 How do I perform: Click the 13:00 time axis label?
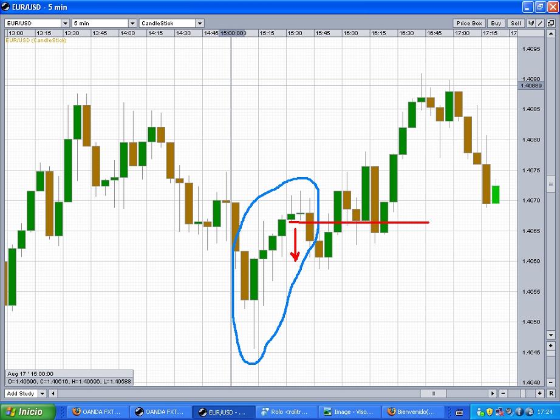pyautogui.click(x=16, y=33)
